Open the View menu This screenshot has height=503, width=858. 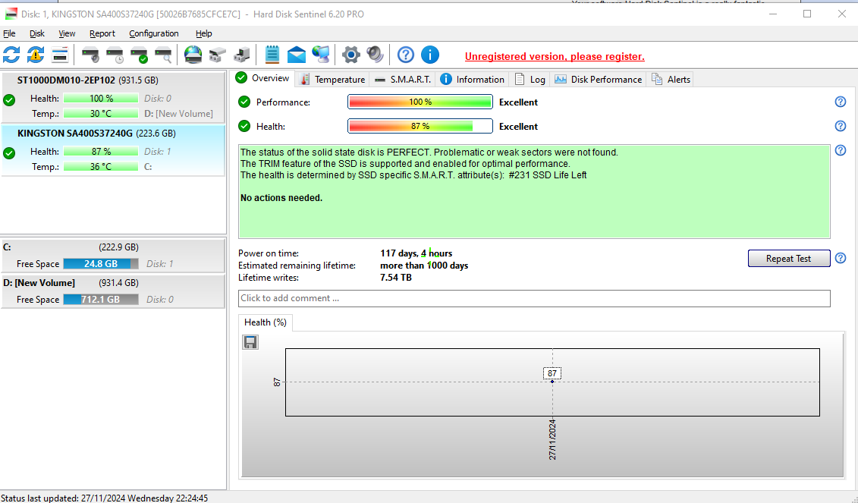pos(67,33)
